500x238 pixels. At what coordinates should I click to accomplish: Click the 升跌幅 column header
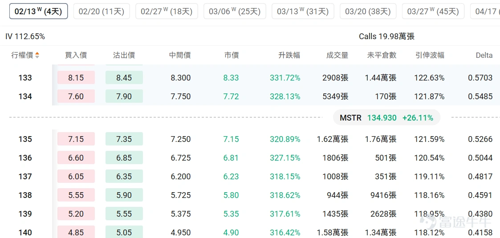click(x=289, y=55)
